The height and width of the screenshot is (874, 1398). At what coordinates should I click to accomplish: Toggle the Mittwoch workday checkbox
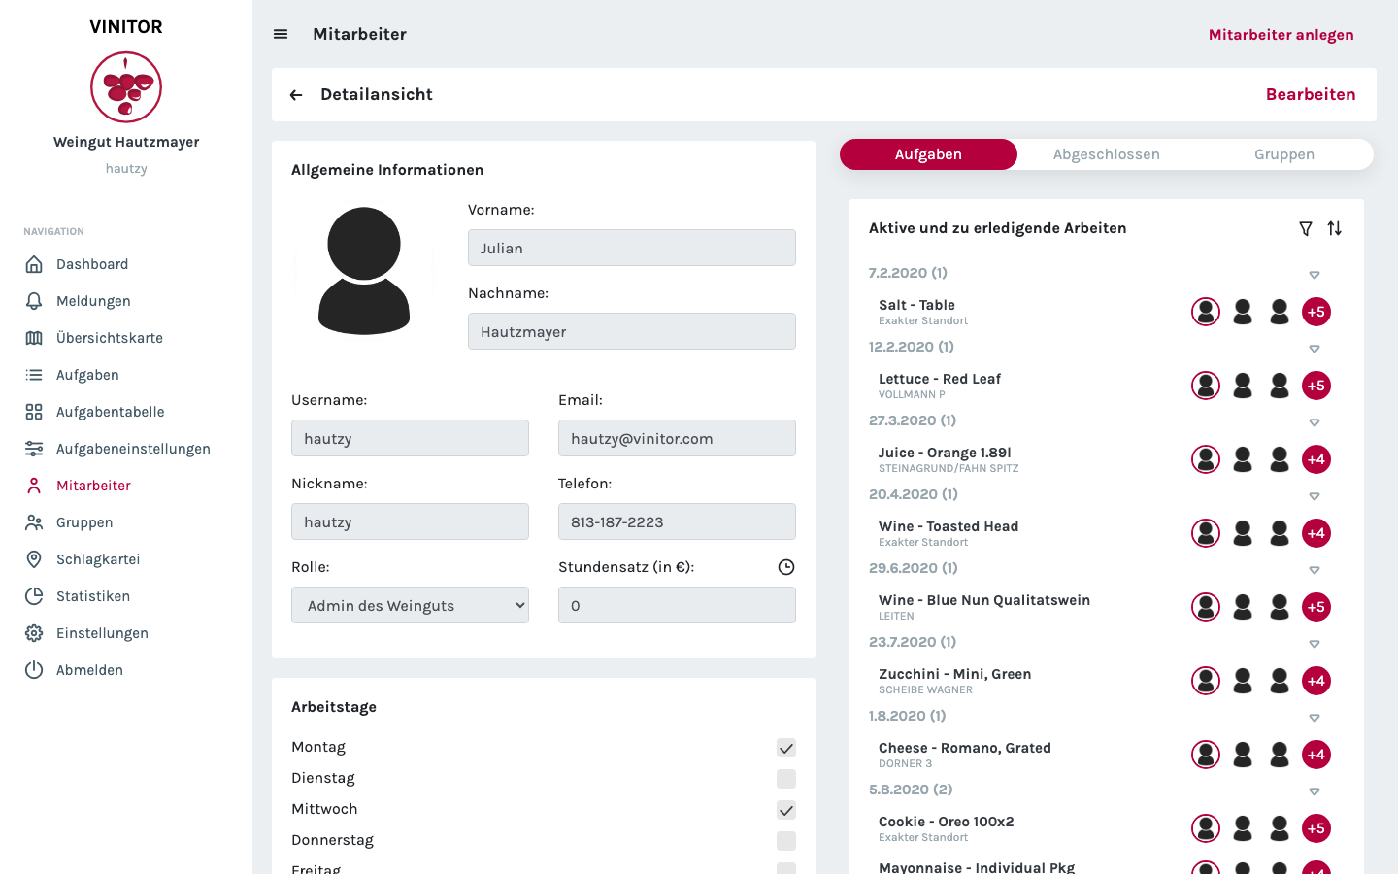(x=786, y=810)
